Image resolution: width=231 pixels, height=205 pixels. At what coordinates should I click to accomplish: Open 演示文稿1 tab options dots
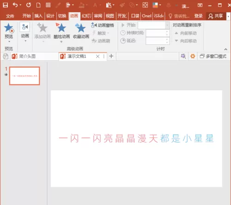pos(104,57)
